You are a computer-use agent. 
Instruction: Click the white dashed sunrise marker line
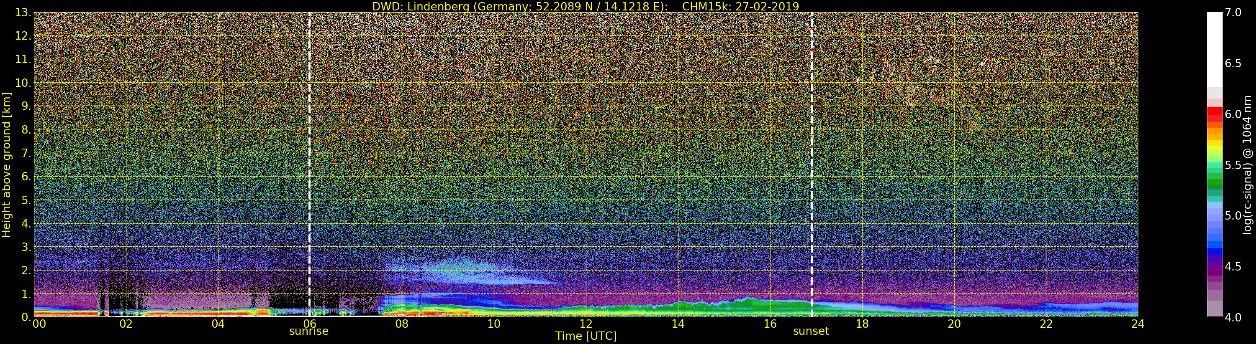click(309, 164)
